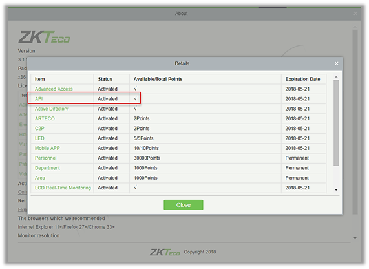Open the Active Directory item
The image size is (369, 269).
coord(52,109)
